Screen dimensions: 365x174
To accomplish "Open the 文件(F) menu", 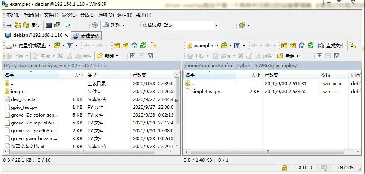I will point(51,15).
